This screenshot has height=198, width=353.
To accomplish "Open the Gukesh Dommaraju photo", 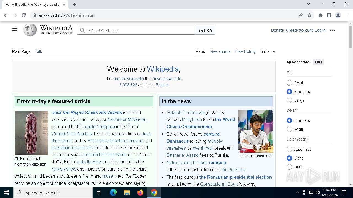I will (256, 131).
